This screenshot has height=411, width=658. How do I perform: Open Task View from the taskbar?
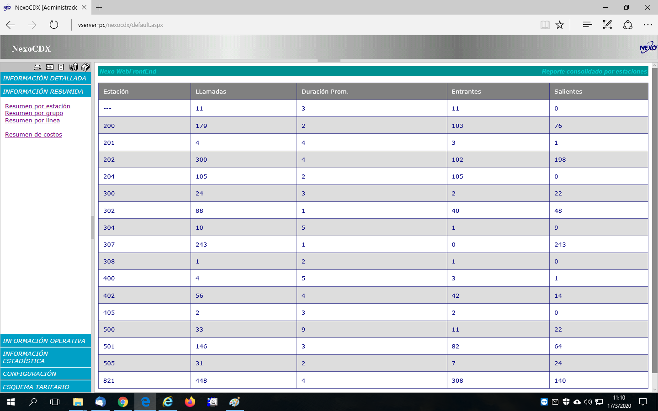(x=55, y=402)
